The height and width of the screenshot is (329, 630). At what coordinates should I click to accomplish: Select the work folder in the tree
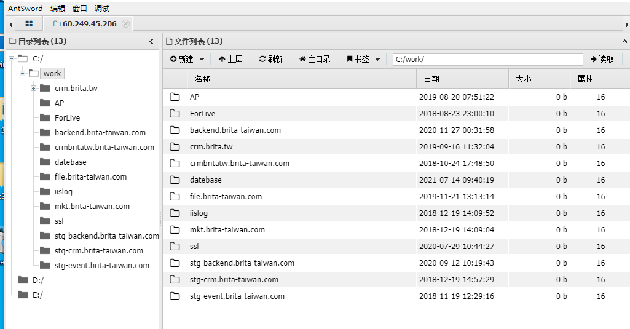point(52,74)
